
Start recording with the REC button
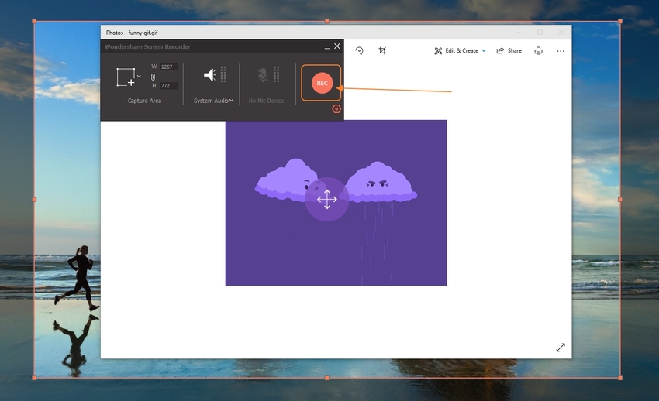click(322, 83)
